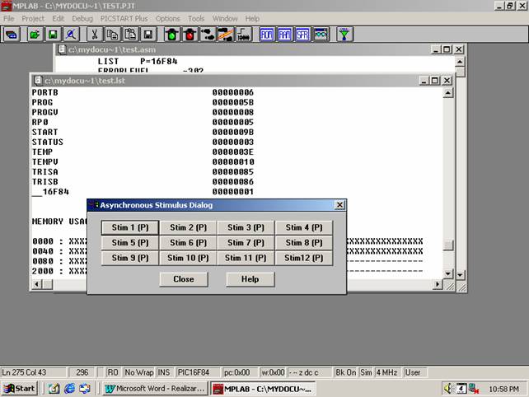529x397 pixels.
Task: Click the green traffic light Run icon
Action: [x=172, y=35]
